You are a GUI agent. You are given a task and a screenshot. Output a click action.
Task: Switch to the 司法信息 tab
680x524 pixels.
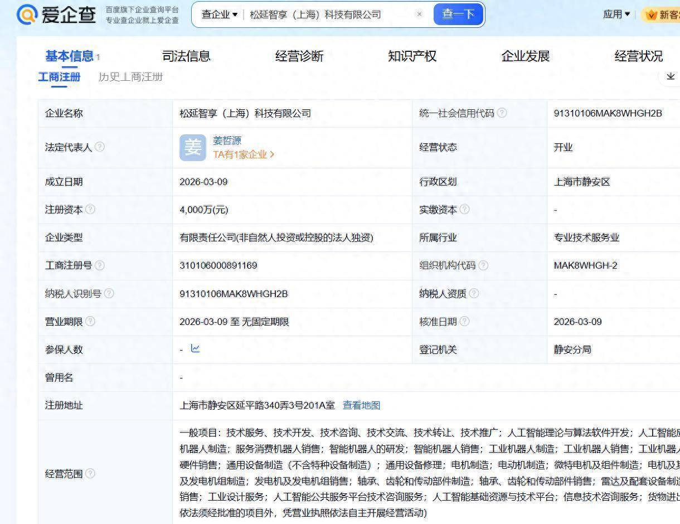point(186,56)
